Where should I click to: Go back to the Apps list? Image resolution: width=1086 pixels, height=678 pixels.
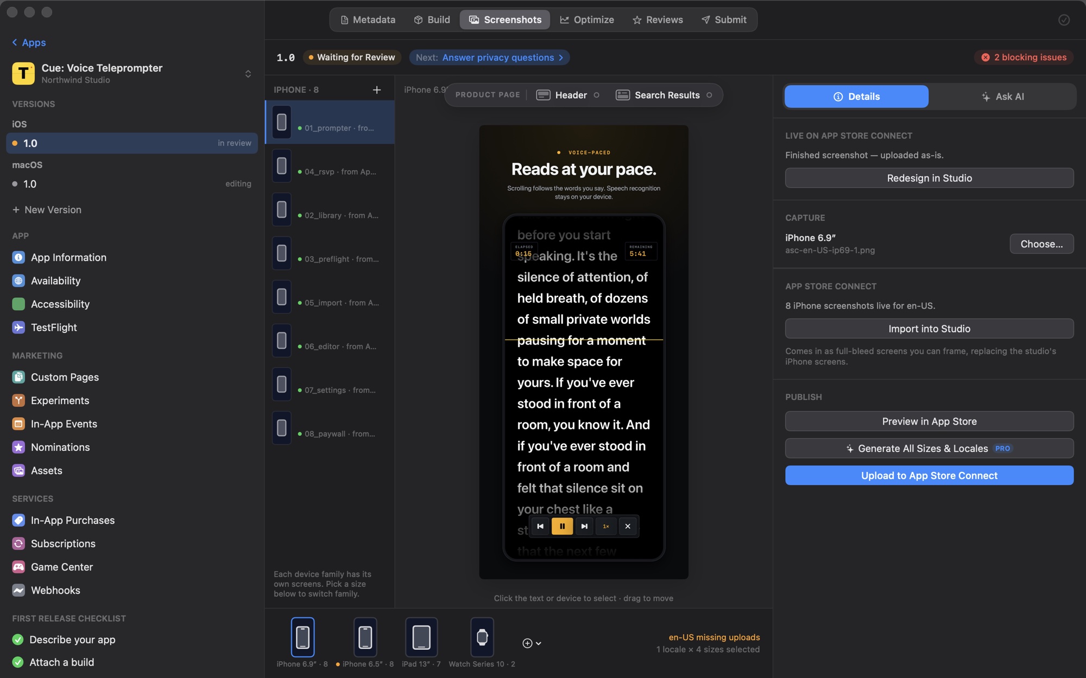pyautogui.click(x=29, y=42)
